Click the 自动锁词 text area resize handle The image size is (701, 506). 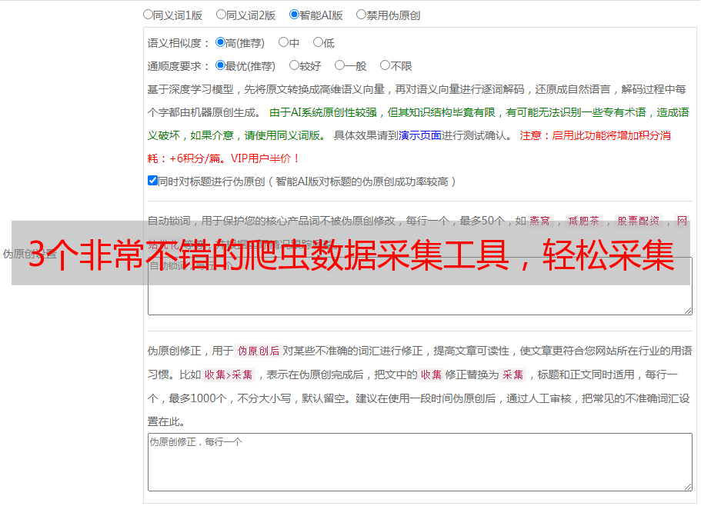point(687,310)
